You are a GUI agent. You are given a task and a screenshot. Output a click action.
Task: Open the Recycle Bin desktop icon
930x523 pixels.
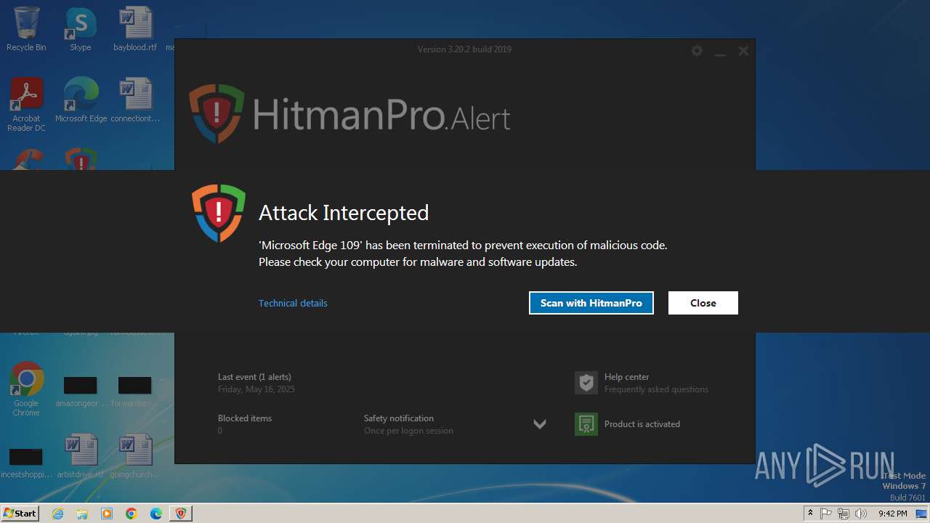[x=26, y=29]
